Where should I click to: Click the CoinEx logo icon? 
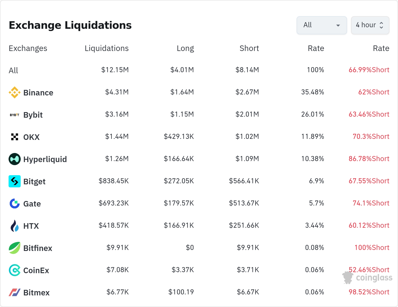tap(15, 270)
